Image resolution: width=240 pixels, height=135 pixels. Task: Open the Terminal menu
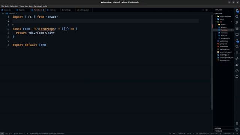point(37,6)
